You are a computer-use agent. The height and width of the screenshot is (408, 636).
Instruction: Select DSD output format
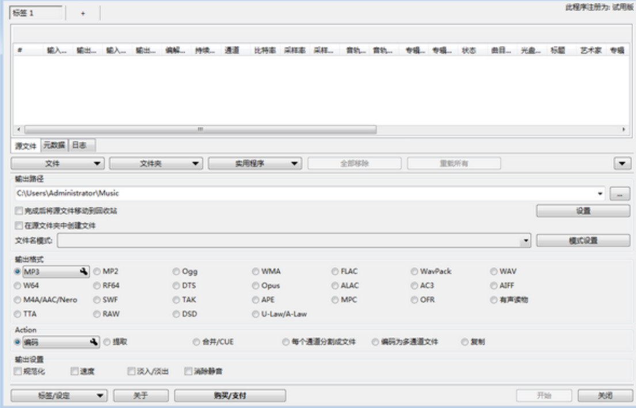[176, 314]
